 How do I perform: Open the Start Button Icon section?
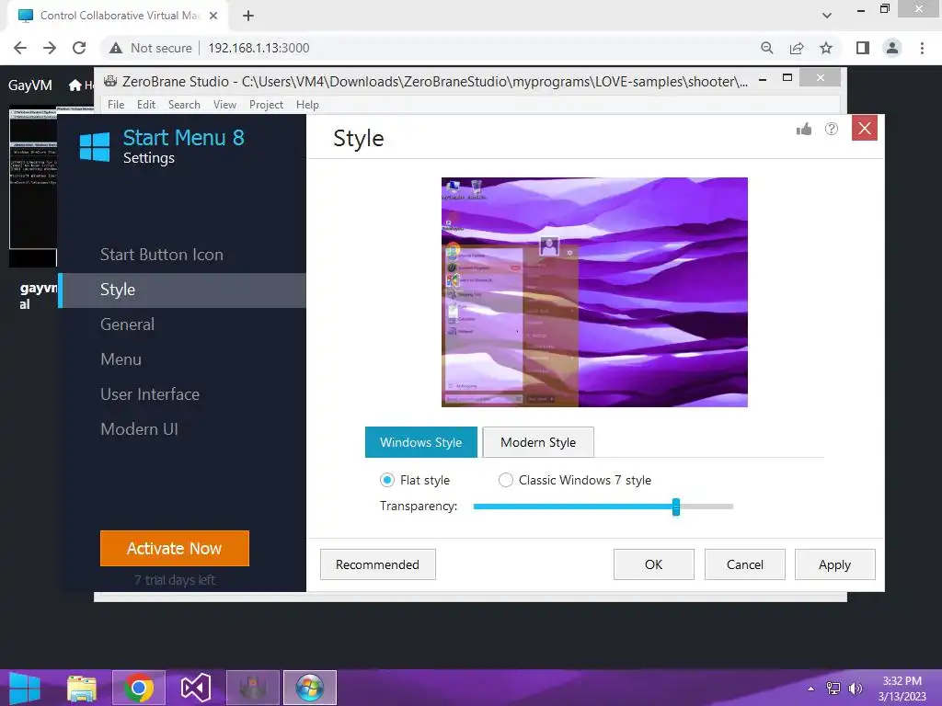pos(162,255)
